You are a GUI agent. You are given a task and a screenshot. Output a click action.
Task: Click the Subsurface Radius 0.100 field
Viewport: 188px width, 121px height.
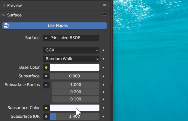pyautogui.click(x=76, y=99)
